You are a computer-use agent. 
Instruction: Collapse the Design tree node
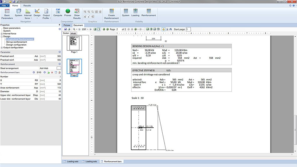(2, 36)
